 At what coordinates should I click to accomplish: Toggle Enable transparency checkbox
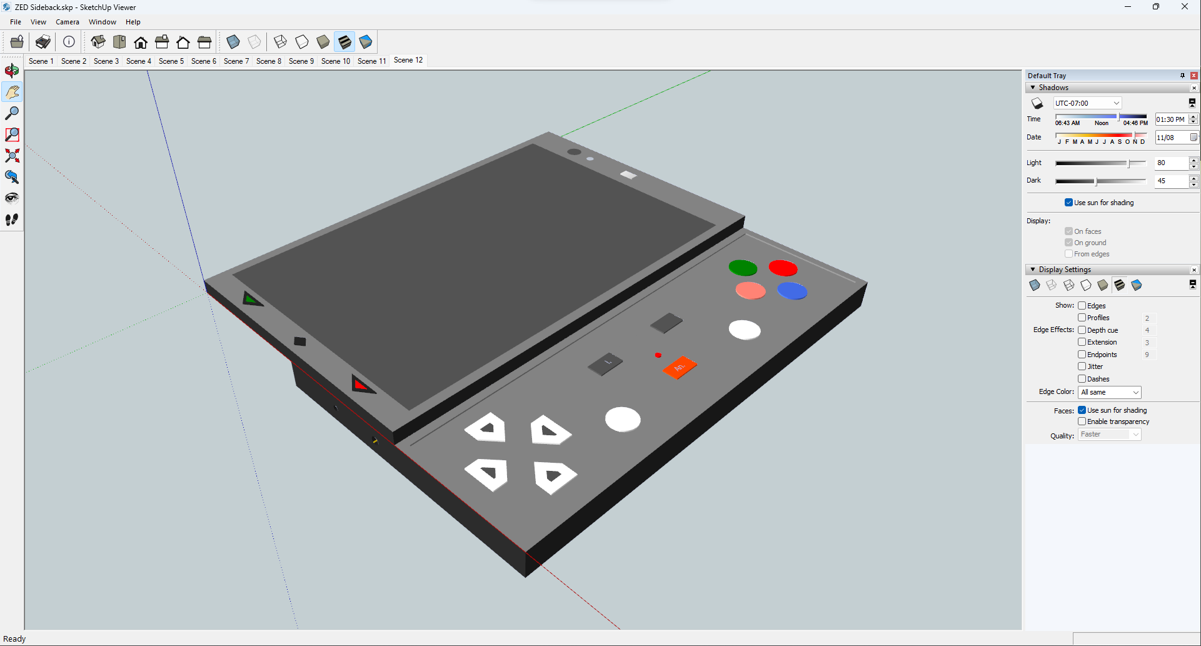[x=1082, y=421]
